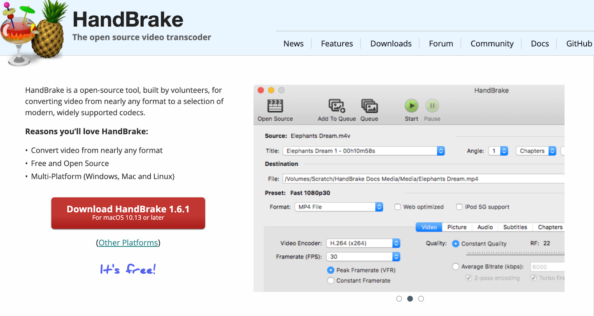The width and height of the screenshot is (594, 316).
Task: Click the Open Source clapperboard icon
Action: coord(275,106)
